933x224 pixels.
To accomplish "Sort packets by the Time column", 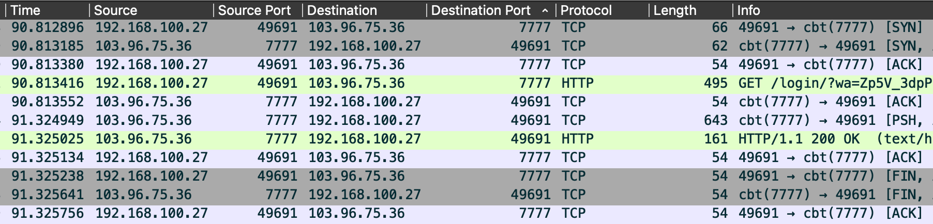I will pyautogui.click(x=26, y=10).
